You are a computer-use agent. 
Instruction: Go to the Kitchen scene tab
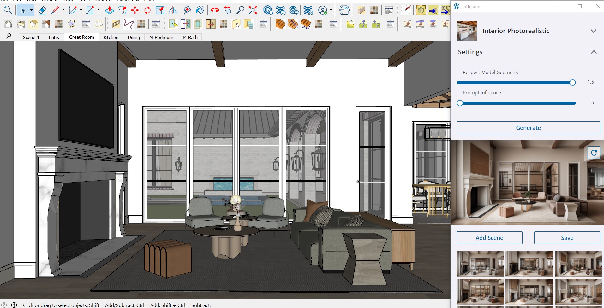point(111,37)
